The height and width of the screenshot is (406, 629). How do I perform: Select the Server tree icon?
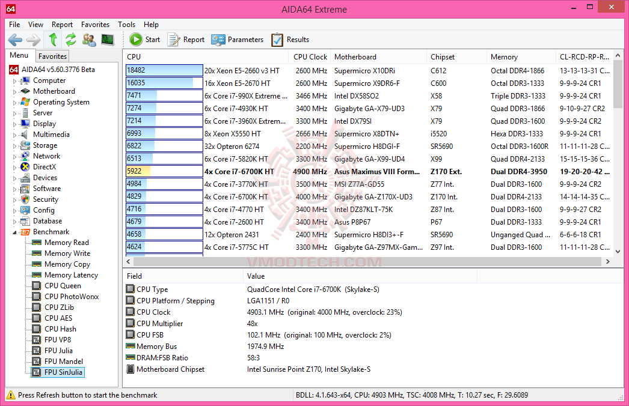(x=25, y=113)
